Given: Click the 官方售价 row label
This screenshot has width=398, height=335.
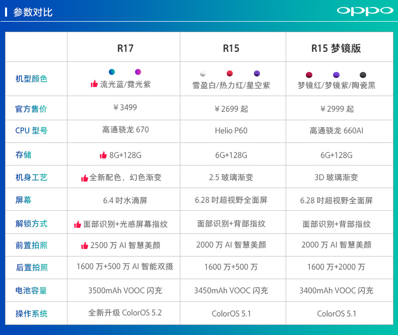Looking at the screenshot, I should 31,109.
